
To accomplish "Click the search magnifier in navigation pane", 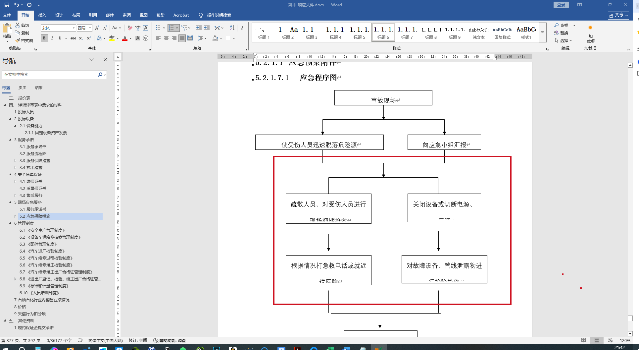I will click(100, 75).
